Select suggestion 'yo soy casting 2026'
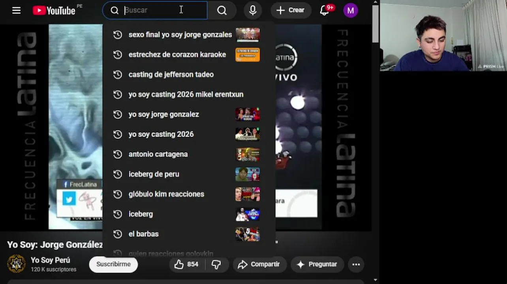The image size is (507, 284). click(189, 134)
